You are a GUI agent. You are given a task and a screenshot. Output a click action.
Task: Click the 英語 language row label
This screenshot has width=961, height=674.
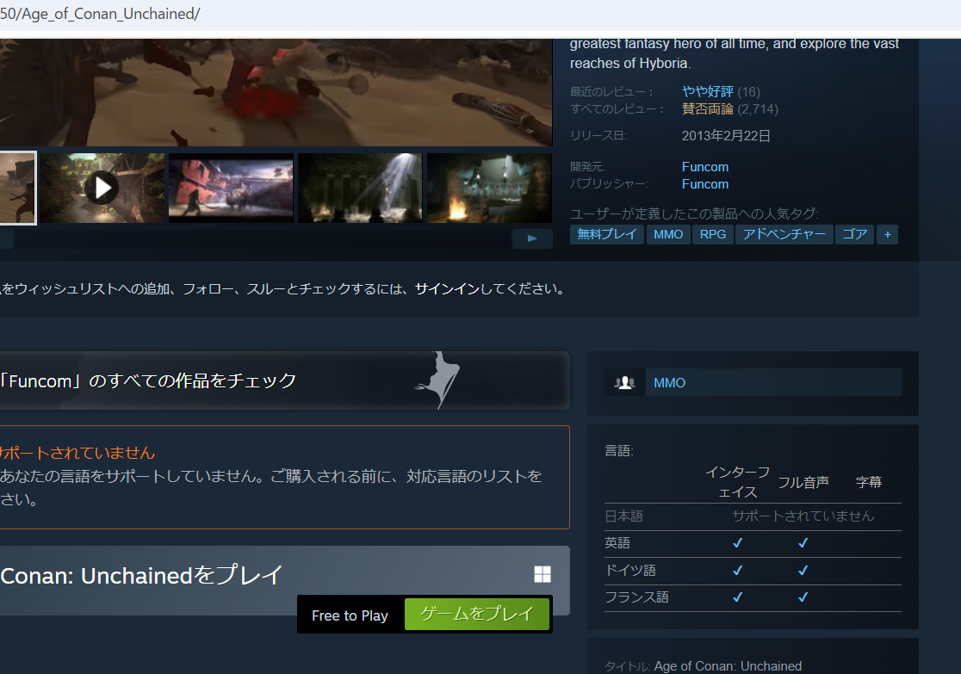pos(617,543)
